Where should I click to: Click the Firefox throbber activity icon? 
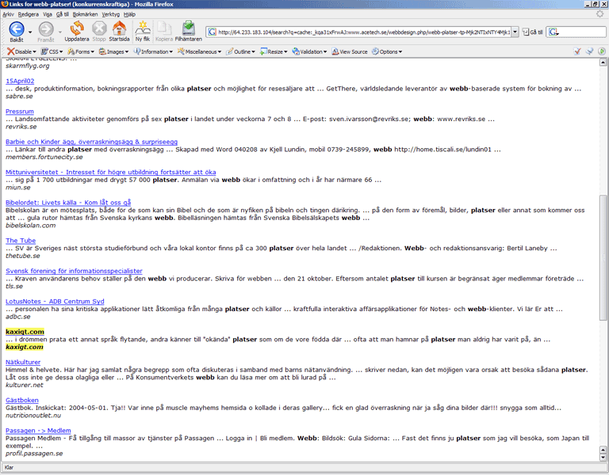click(600, 14)
